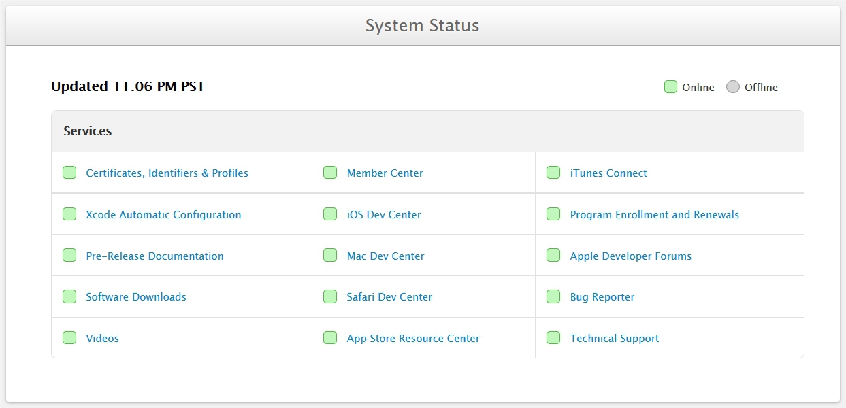Open the Pre-Release Documentation link
This screenshot has width=846, height=408.
click(x=154, y=256)
